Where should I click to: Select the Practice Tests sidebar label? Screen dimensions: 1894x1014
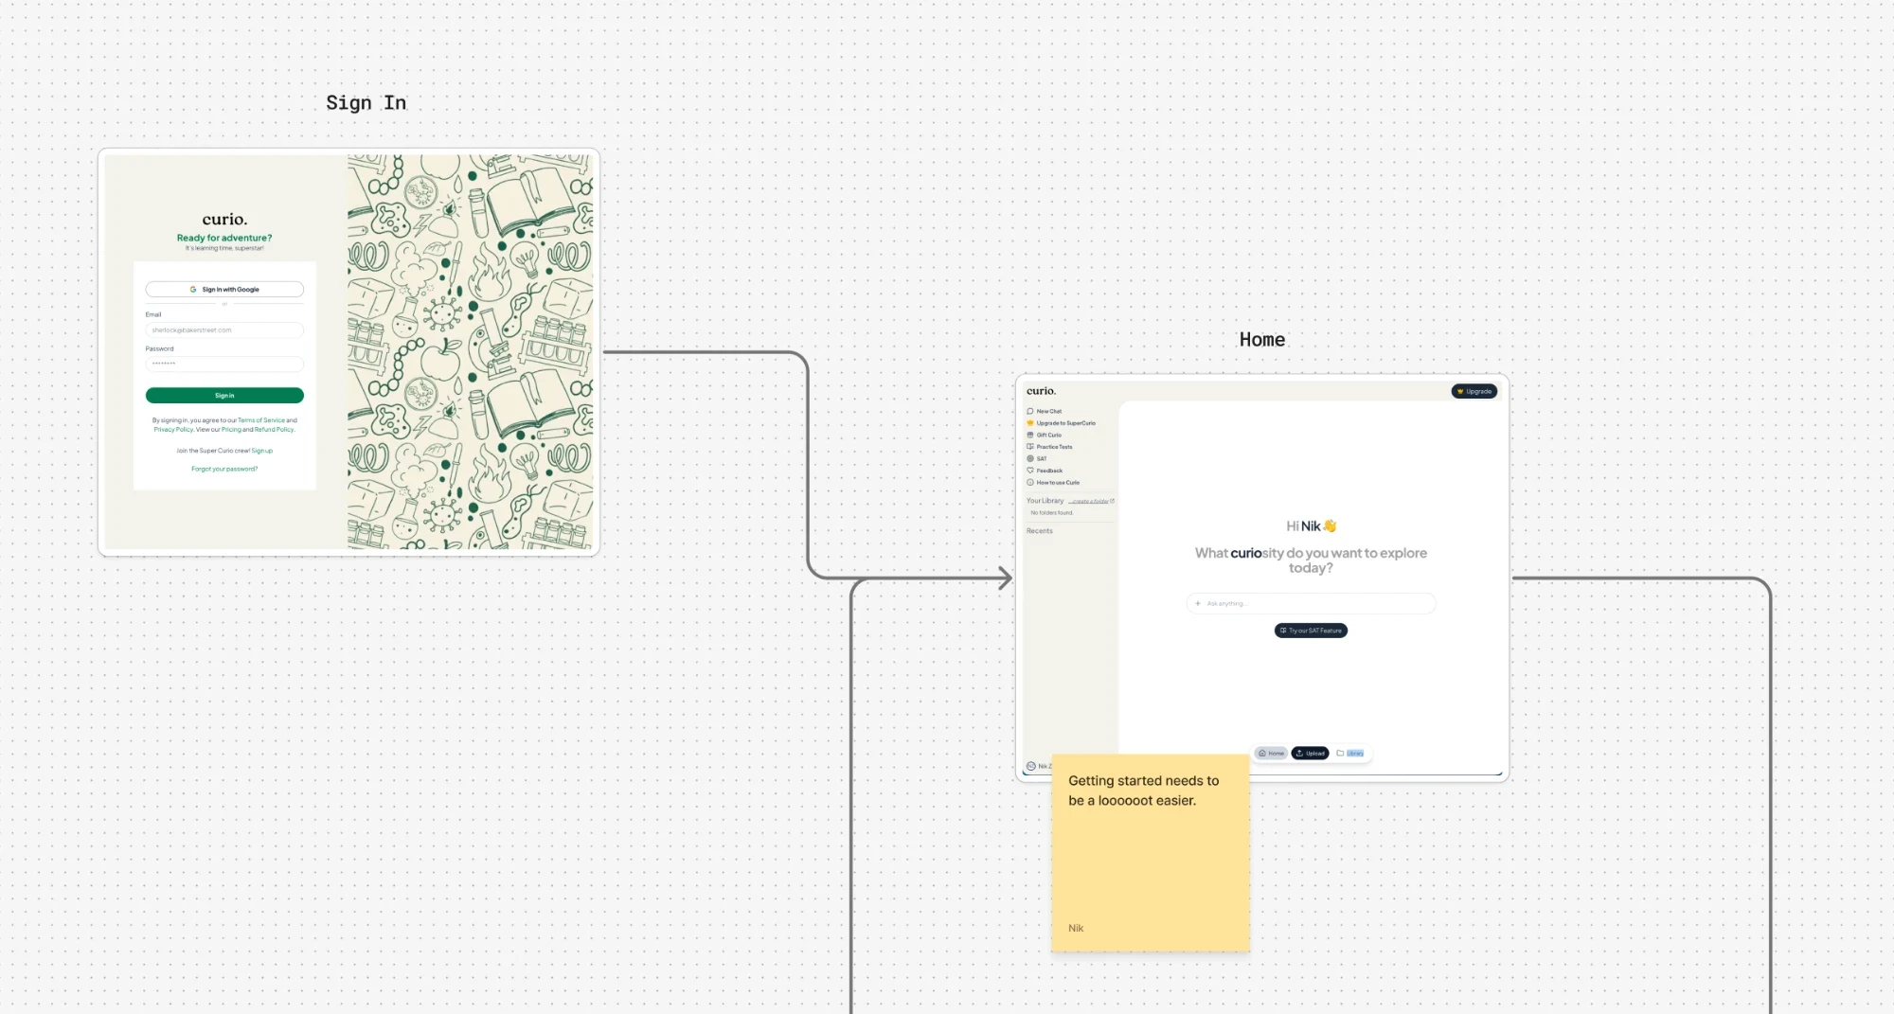point(1054,447)
